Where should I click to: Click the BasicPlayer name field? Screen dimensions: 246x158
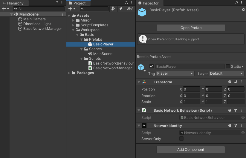[x=190, y=67]
